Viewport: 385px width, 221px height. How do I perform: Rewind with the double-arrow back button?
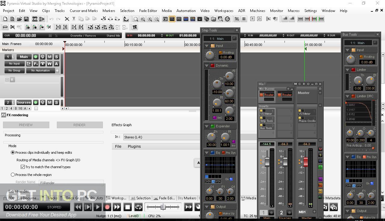[78, 207]
